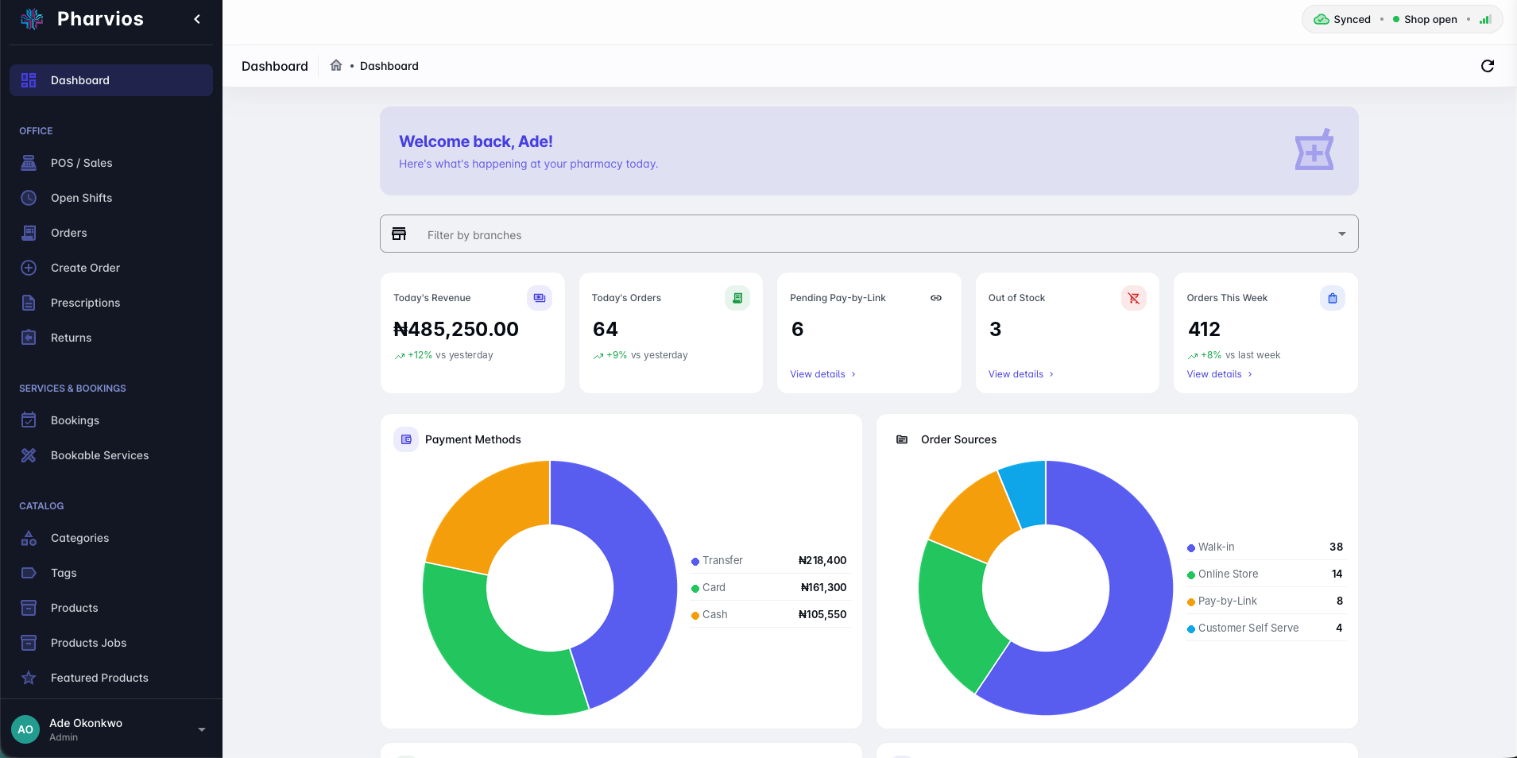The width and height of the screenshot is (1517, 758).
Task: Go to POS / Sales
Action: (111, 163)
